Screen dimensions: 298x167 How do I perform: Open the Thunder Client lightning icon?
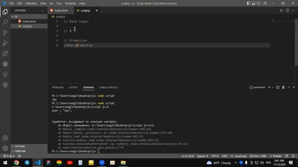[5, 85]
